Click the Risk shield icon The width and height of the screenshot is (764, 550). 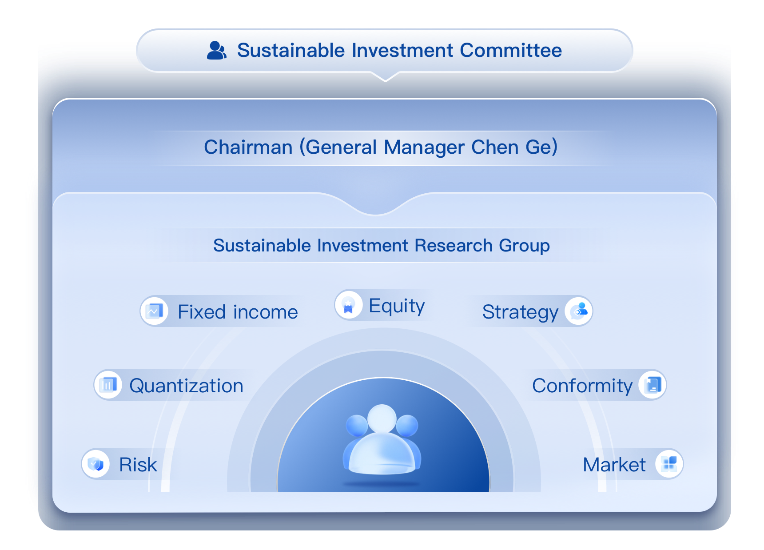(95, 464)
